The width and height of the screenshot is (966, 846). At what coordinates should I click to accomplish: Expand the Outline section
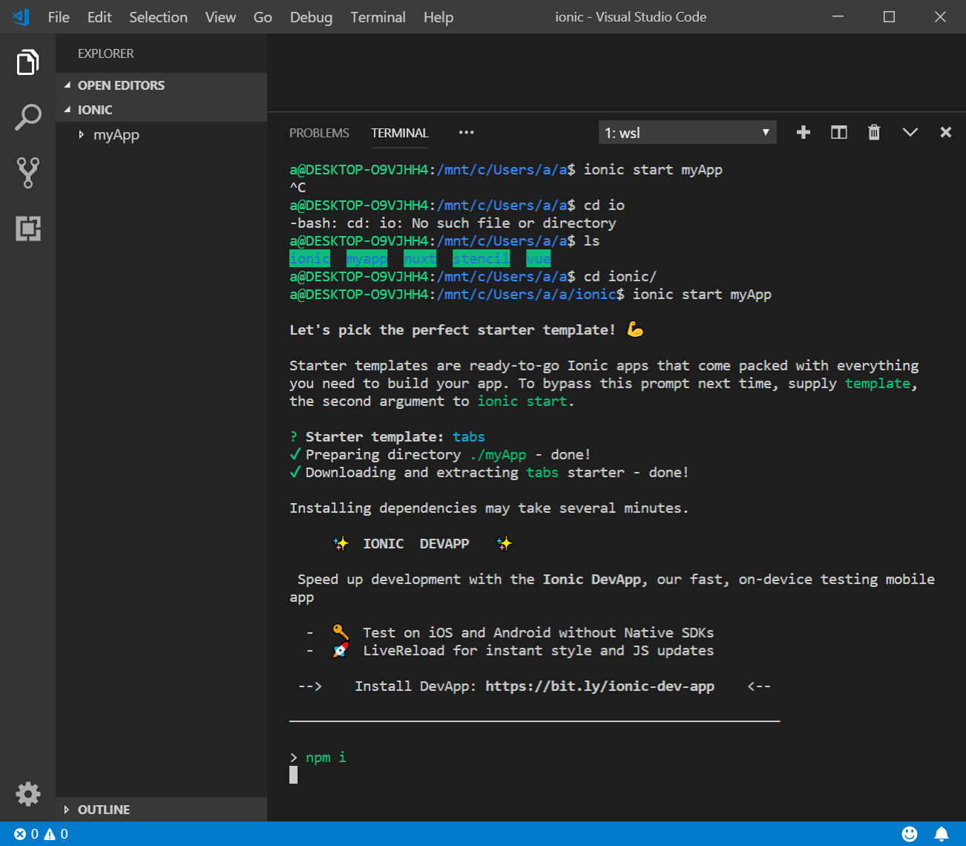pos(103,810)
